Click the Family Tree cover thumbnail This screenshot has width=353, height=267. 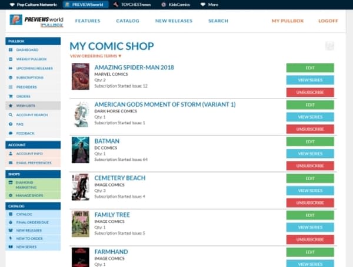click(x=81, y=224)
